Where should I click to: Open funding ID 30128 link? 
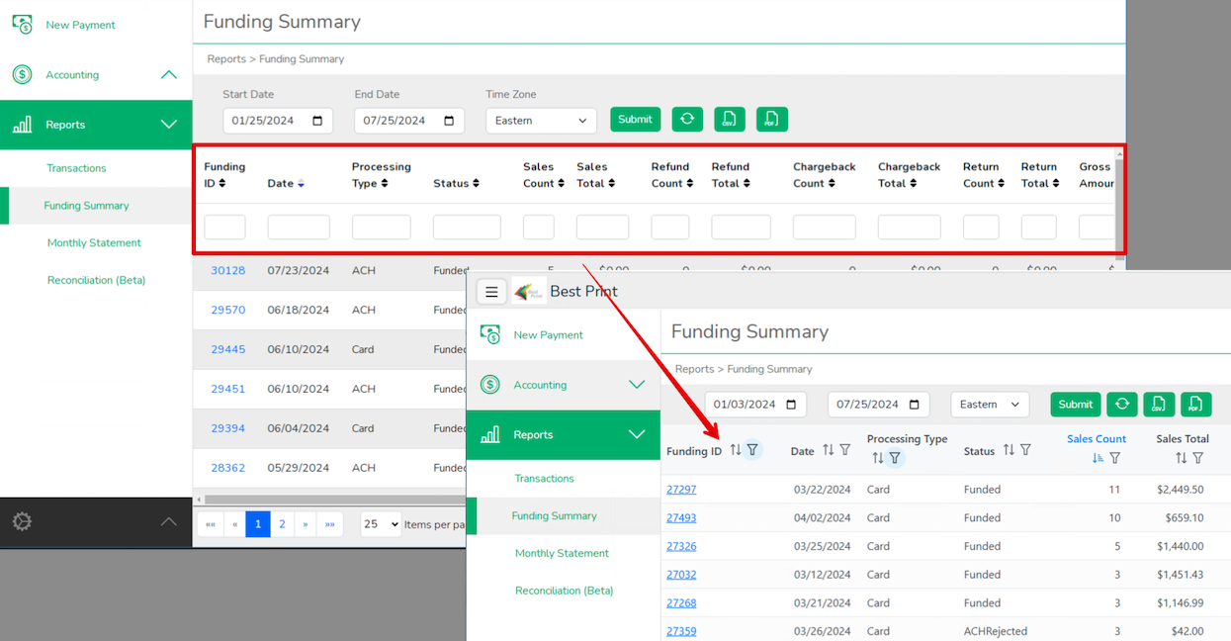click(x=227, y=270)
